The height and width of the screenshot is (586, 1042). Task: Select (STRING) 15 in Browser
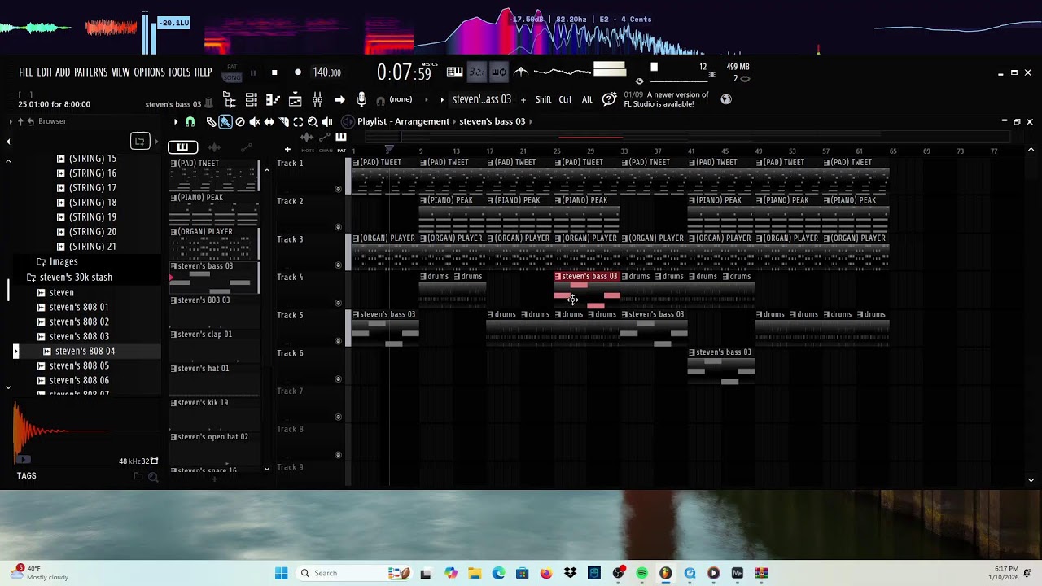pos(87,159)
